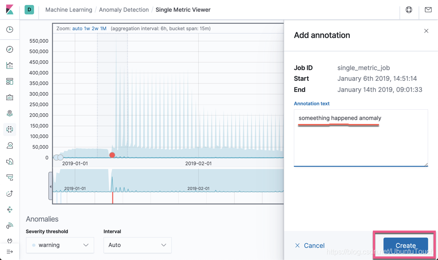Open the D space avatar
Screen dimensions: 438x260
tap(29, 9)
